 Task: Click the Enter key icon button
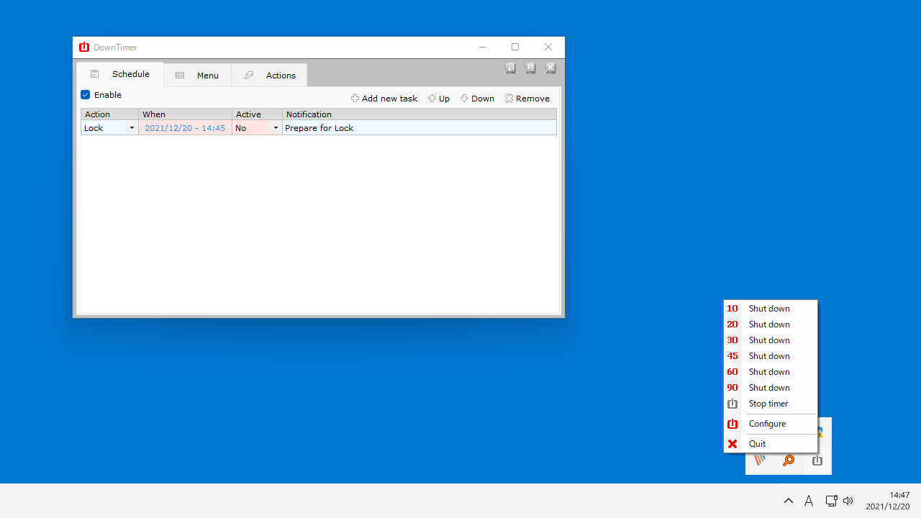(x=510, y=68)
